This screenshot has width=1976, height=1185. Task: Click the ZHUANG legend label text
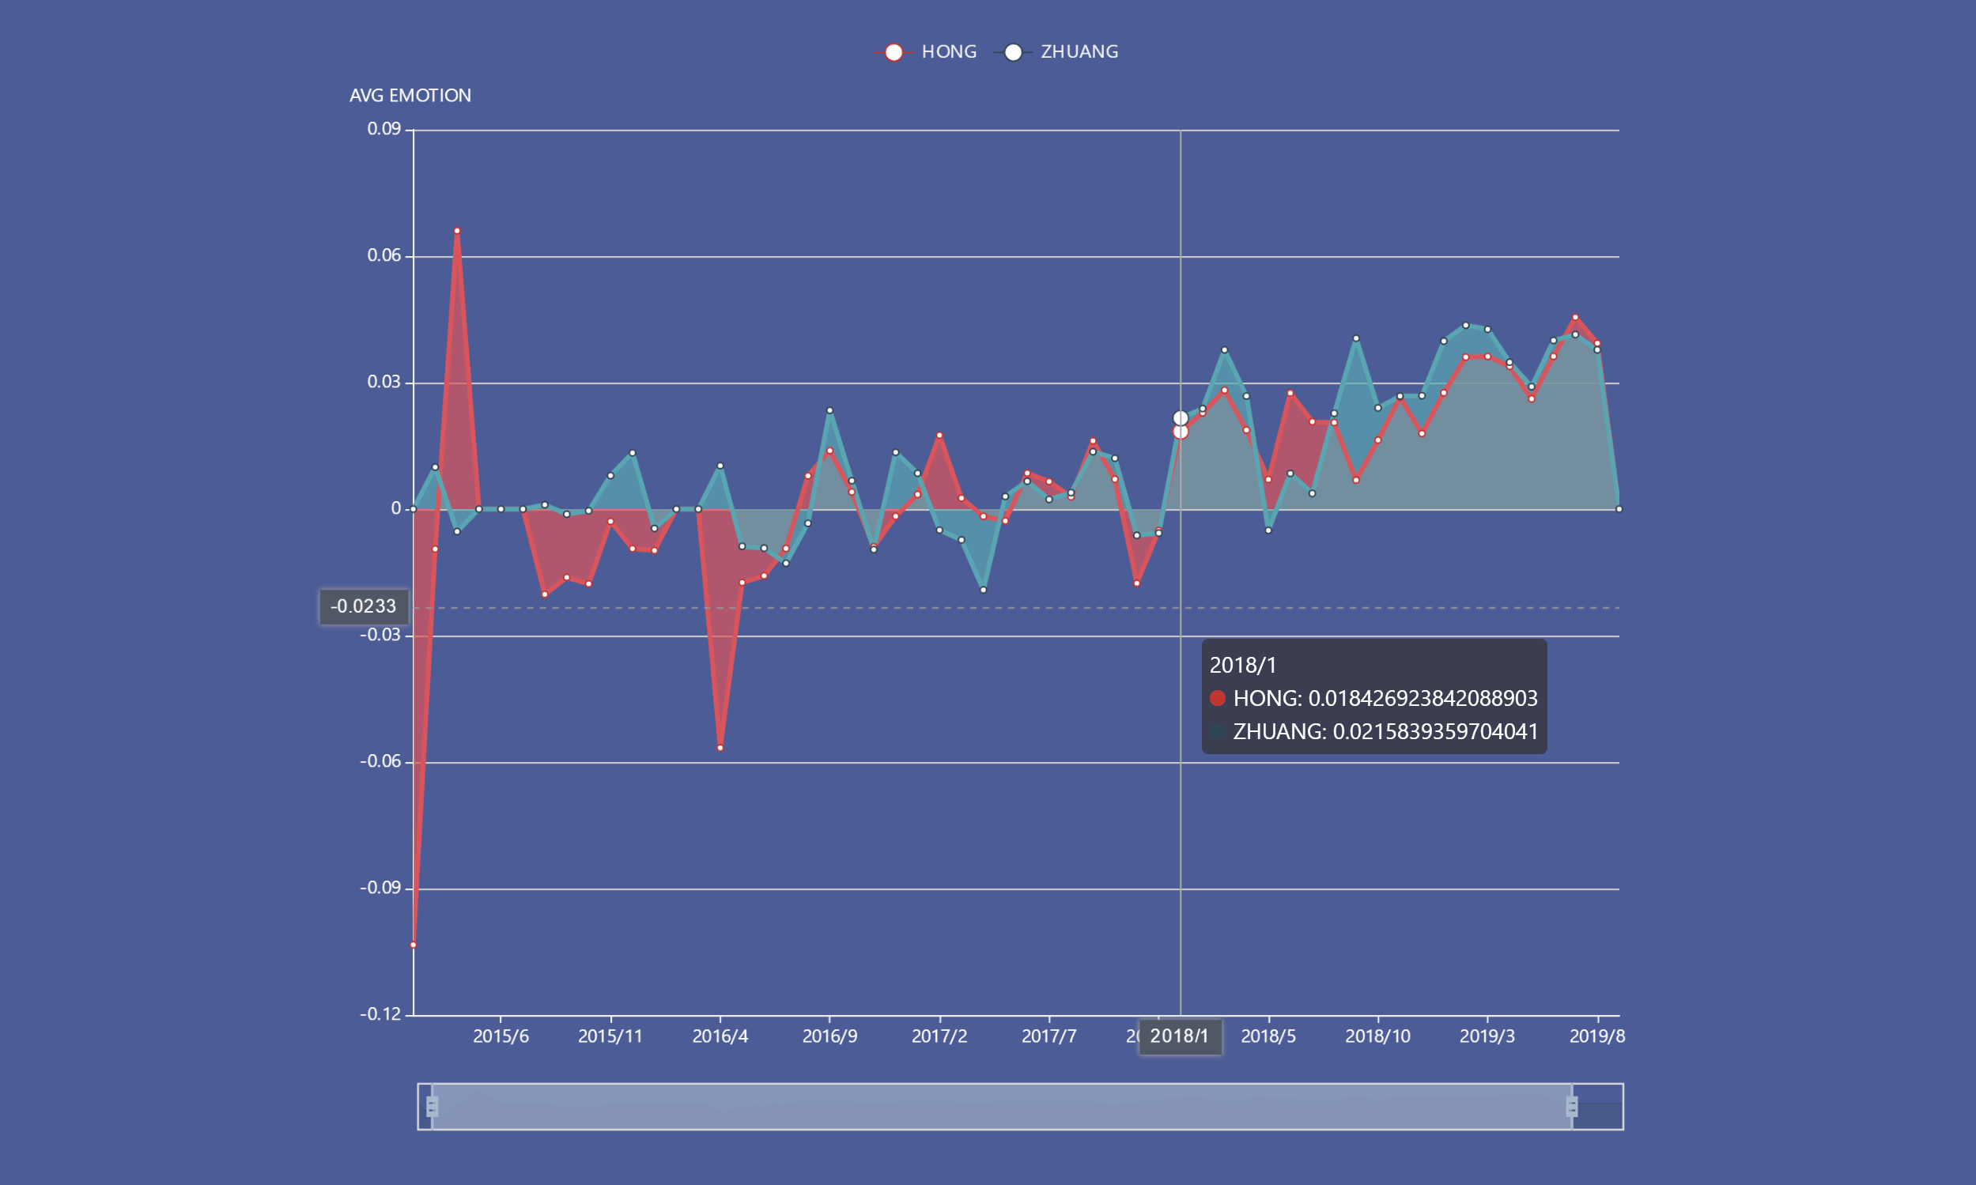point(1079,52)
